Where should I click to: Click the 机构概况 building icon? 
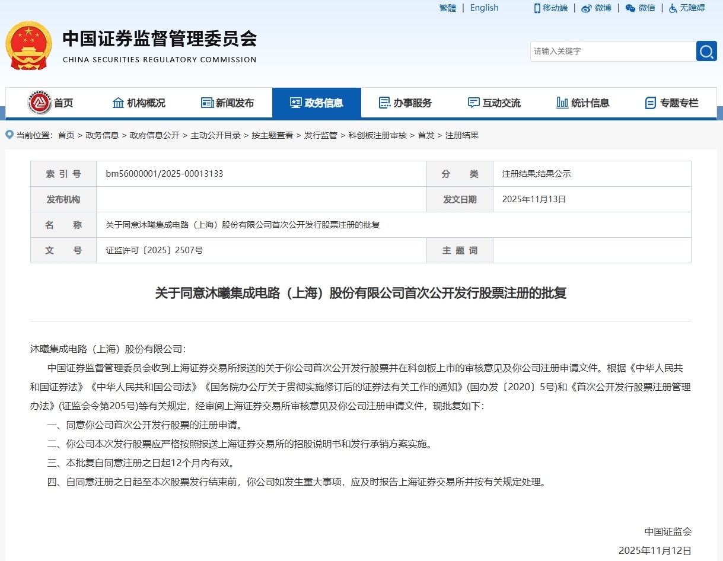coord(118,103)
